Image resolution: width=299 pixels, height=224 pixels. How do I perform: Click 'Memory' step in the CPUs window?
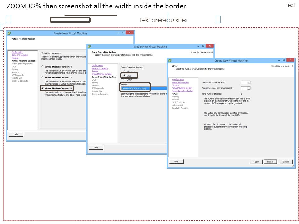pyautogui.click(x=175, y=96)
